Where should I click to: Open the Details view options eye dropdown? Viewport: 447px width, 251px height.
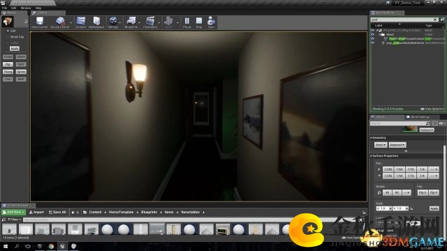(442, 123)
